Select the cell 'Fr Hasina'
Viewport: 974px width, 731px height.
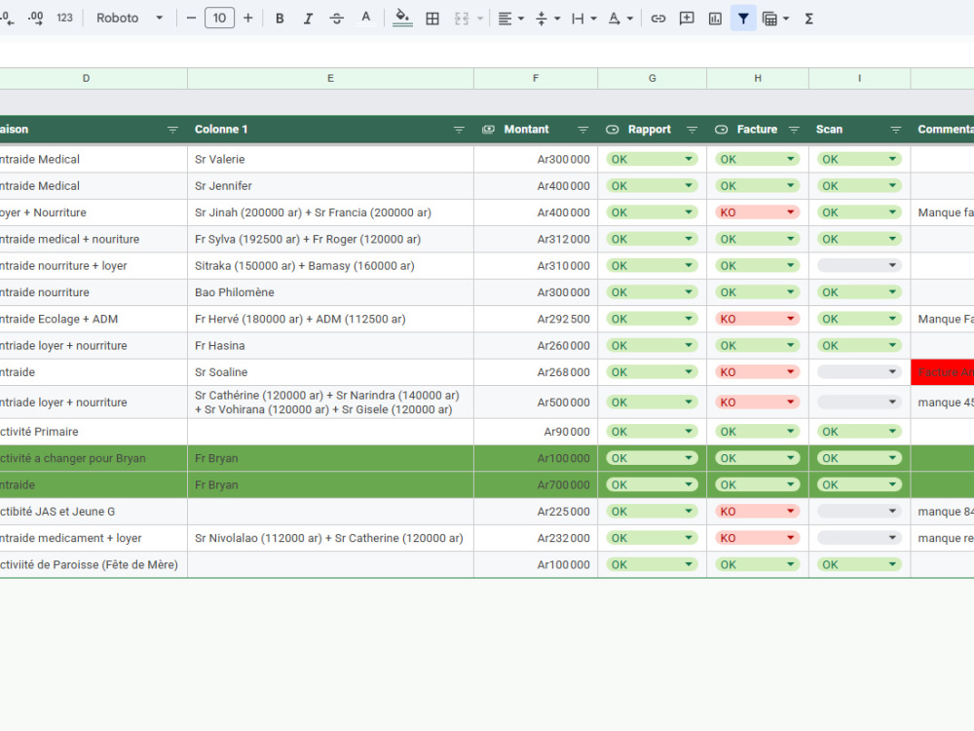(x=330, y=346)
